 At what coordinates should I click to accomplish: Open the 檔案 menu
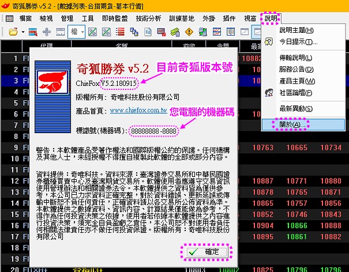(25, 18)
